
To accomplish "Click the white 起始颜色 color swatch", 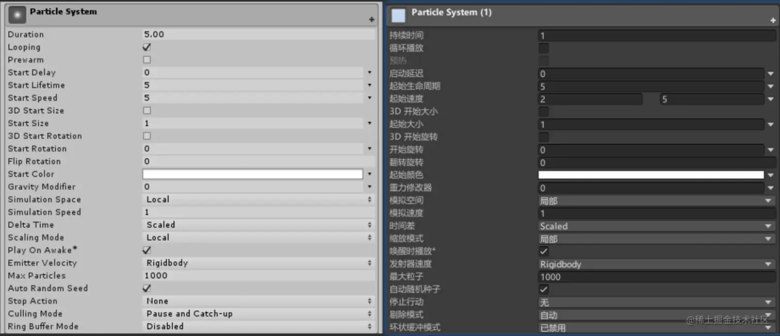I will [x=651, y=175].
